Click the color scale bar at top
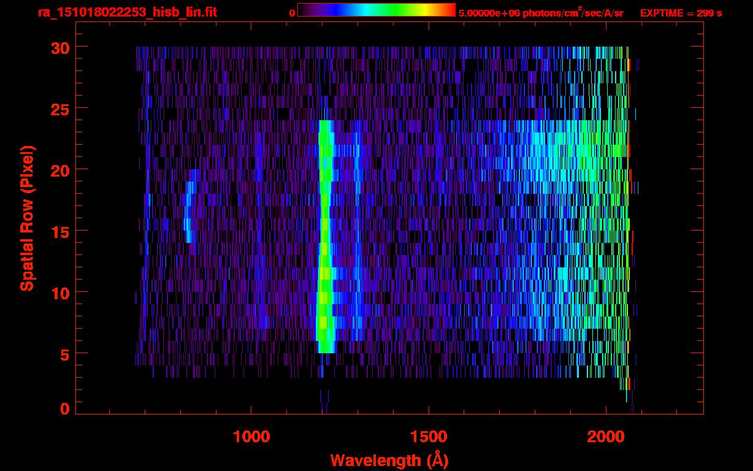This screenshot has height=471, width=753. click(376, 10)
